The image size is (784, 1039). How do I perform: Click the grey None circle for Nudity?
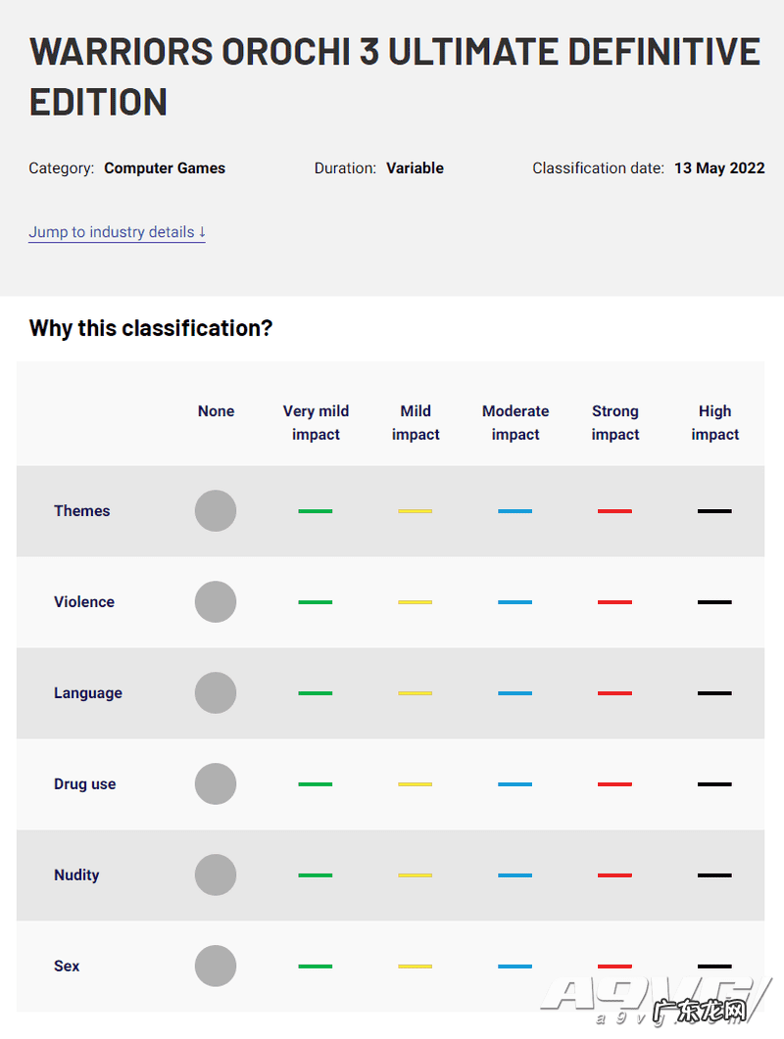(x=216, y=875)
